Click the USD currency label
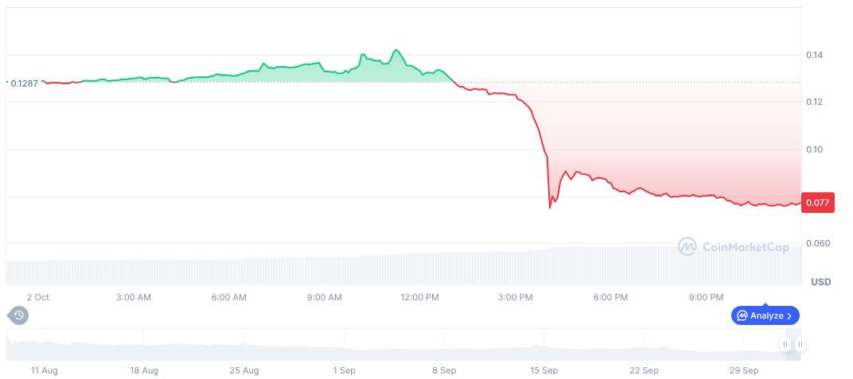The image size is (853, 379). coord(820,282)
